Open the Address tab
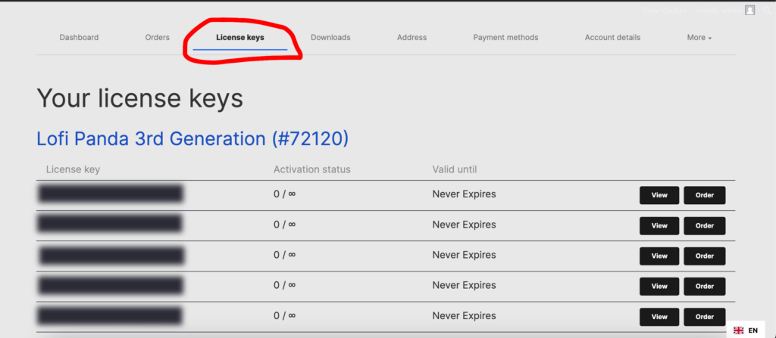 [411, 38]
